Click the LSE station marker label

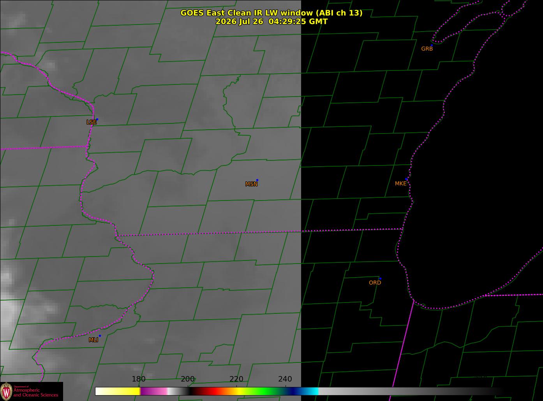tap(91, 122)
